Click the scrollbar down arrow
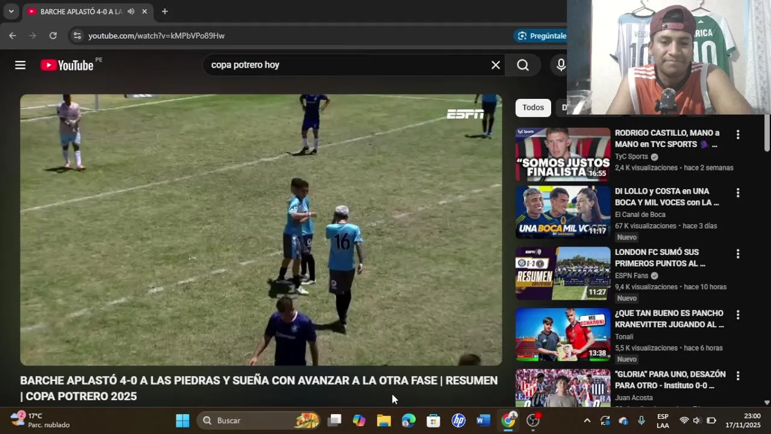The width and height of the screenshot is (771, 434). coord(767,403)
